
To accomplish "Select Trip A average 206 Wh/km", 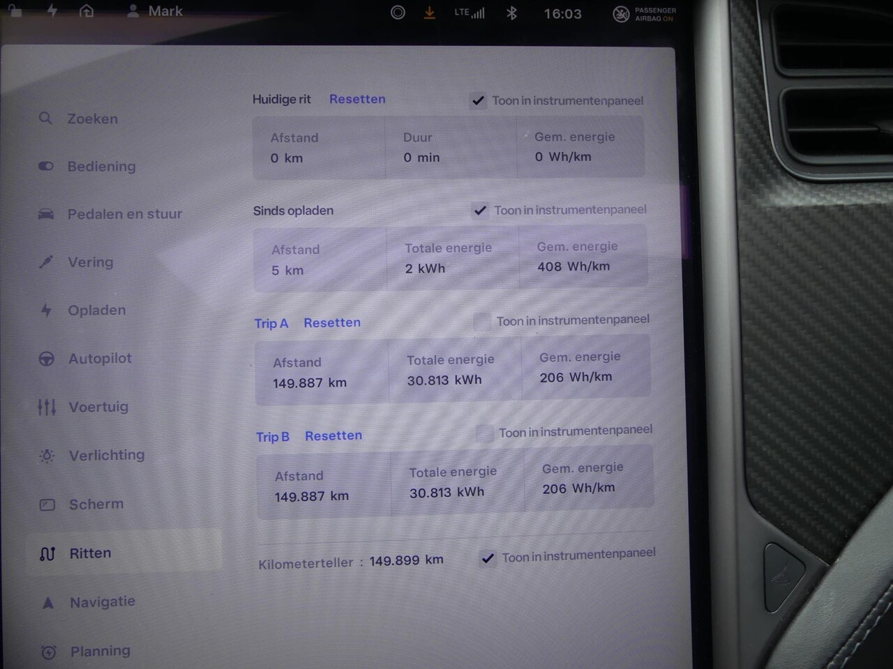I will click(576, 377).
